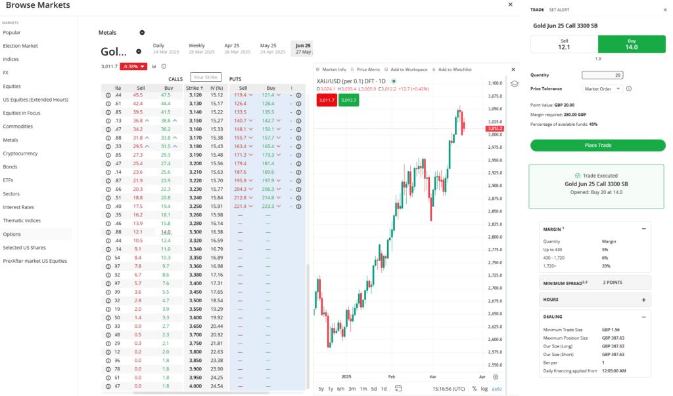673x396 pixels.
Task: Click the Sell 12.1 button
Action: pos(564,44)
